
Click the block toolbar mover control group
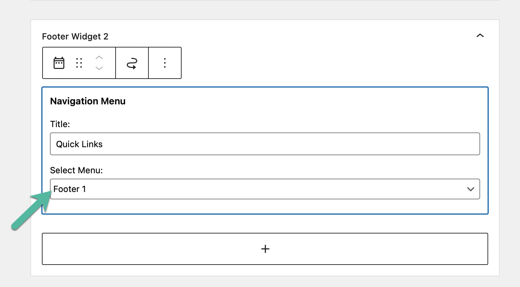tap(99, 63)
